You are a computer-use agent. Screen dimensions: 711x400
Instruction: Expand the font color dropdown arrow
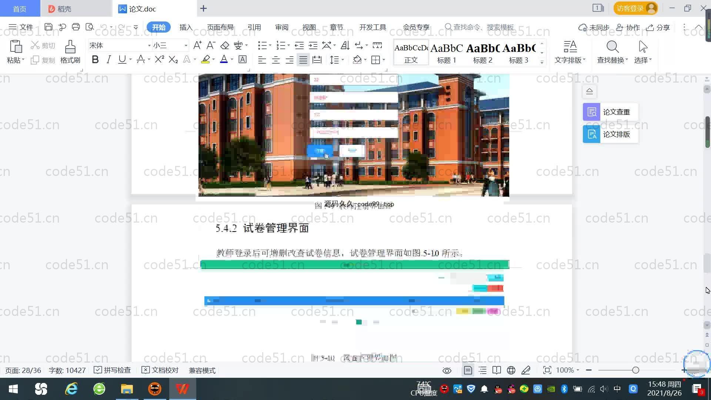(232, 60)
